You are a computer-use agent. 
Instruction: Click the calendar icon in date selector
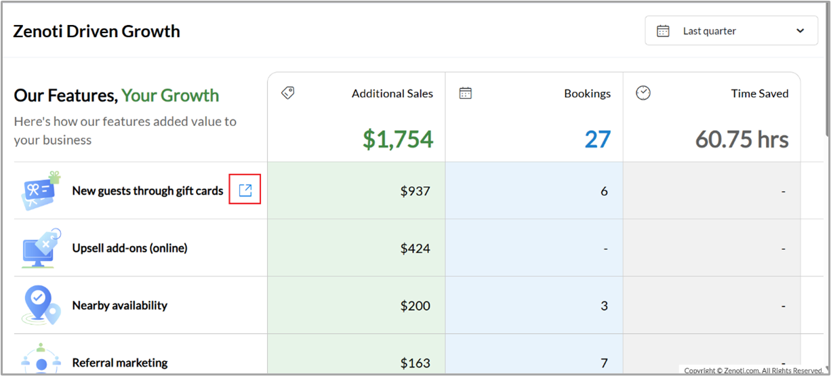664,30
